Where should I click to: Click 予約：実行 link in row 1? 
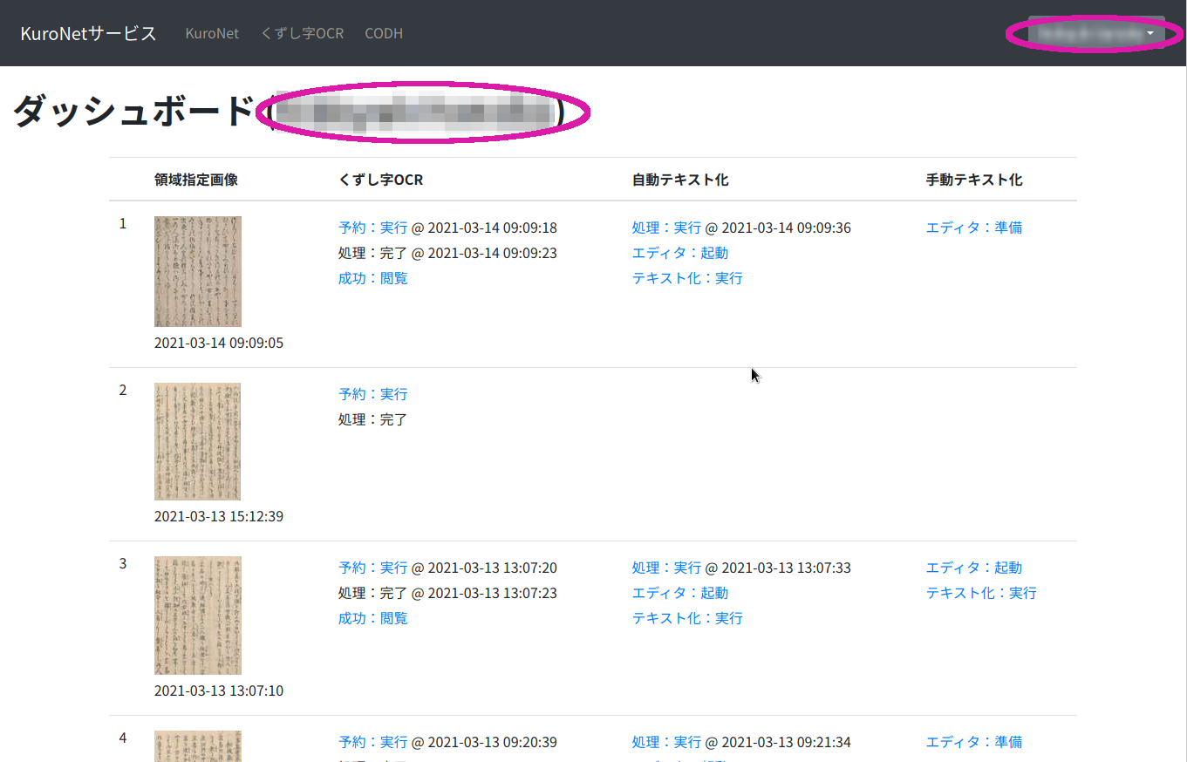[x=372, y=228]
